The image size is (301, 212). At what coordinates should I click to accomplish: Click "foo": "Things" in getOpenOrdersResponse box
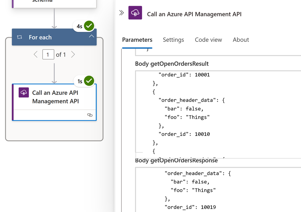pyautogui.click(x=193, y=190)
